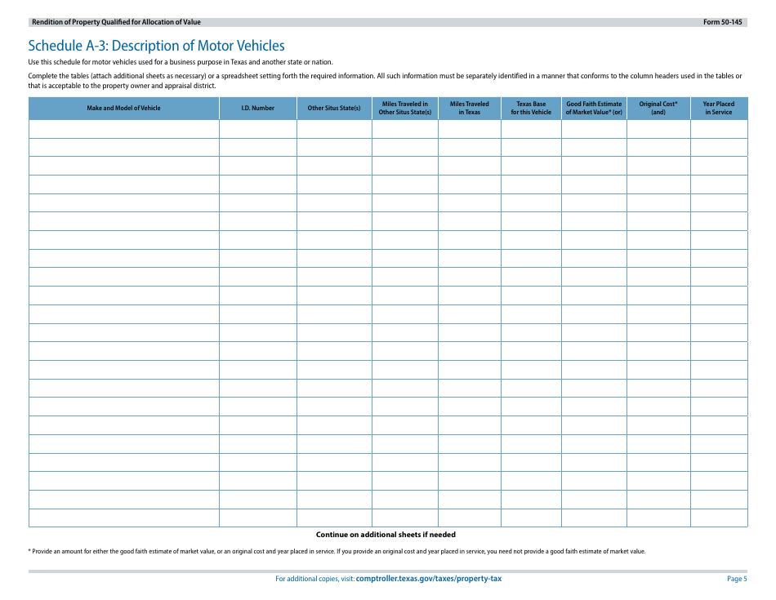The width and height of the screenshot is (776, 600).
Task: Click the Continue on additional sheets note
Action: point(388,534)
